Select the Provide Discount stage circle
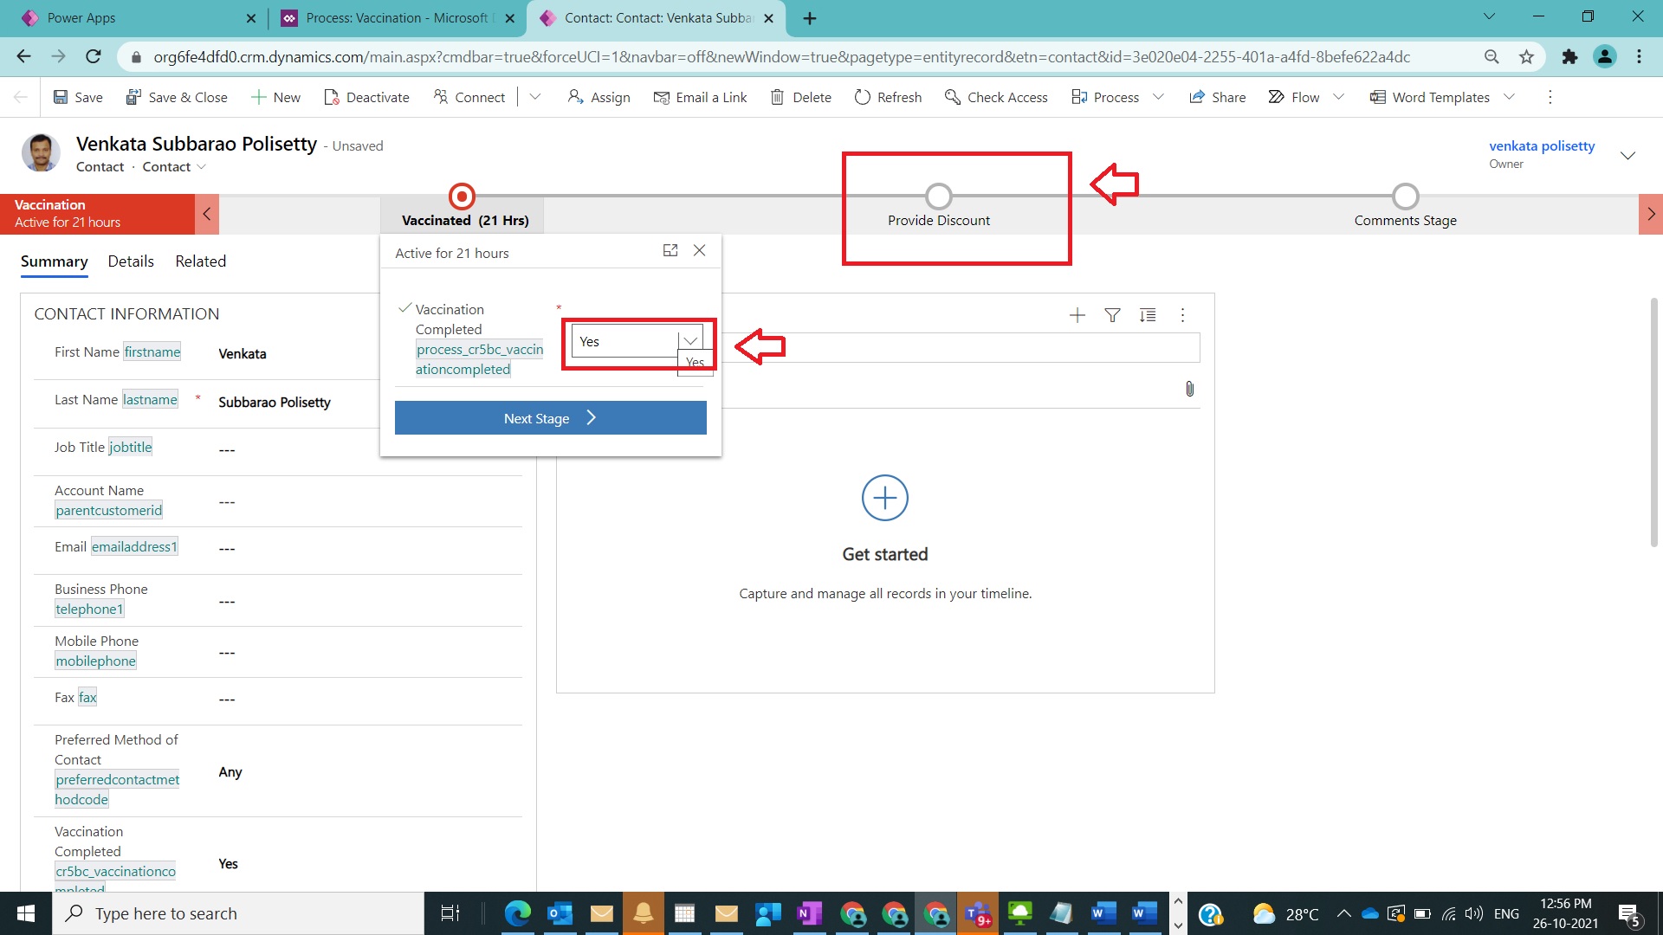 coord(938,197)
